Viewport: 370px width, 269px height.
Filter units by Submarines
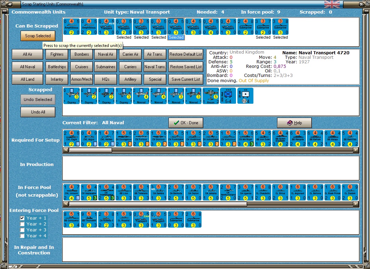pos(106,67)
